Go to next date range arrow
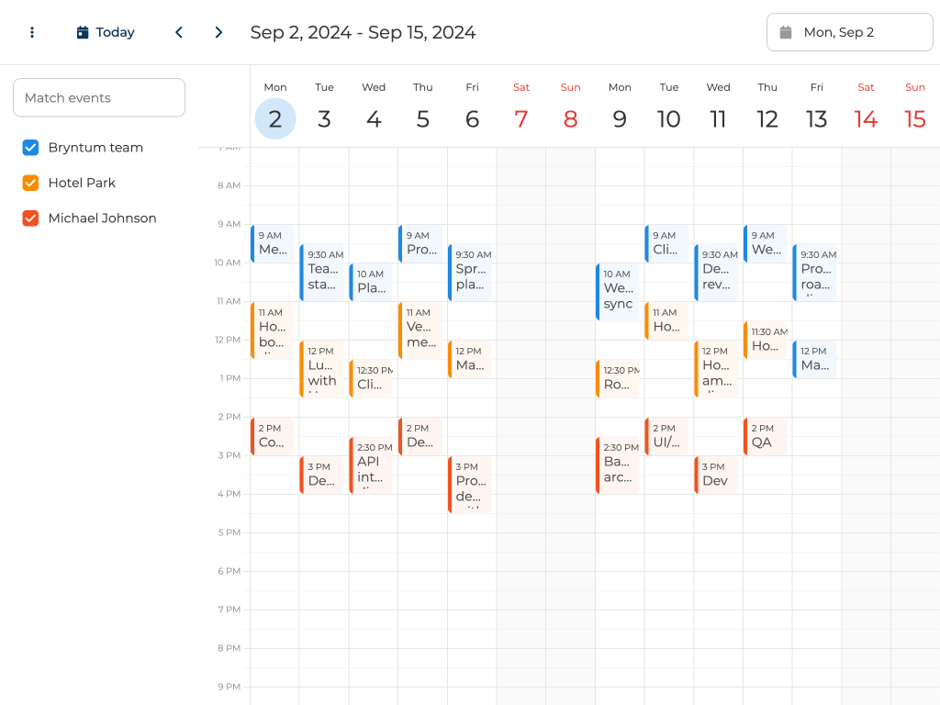This screenshot has height=705, width=940. [218, 32]
